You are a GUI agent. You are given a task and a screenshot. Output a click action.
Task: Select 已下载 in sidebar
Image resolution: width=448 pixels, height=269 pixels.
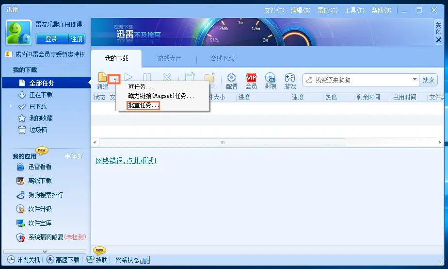click(38, 106)
